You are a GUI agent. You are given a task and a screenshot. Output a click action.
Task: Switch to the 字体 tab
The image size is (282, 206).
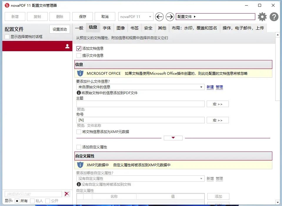tap(107, 28)
